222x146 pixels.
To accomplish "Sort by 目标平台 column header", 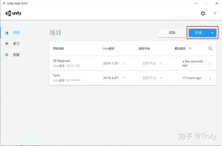I will pos(144,49).
